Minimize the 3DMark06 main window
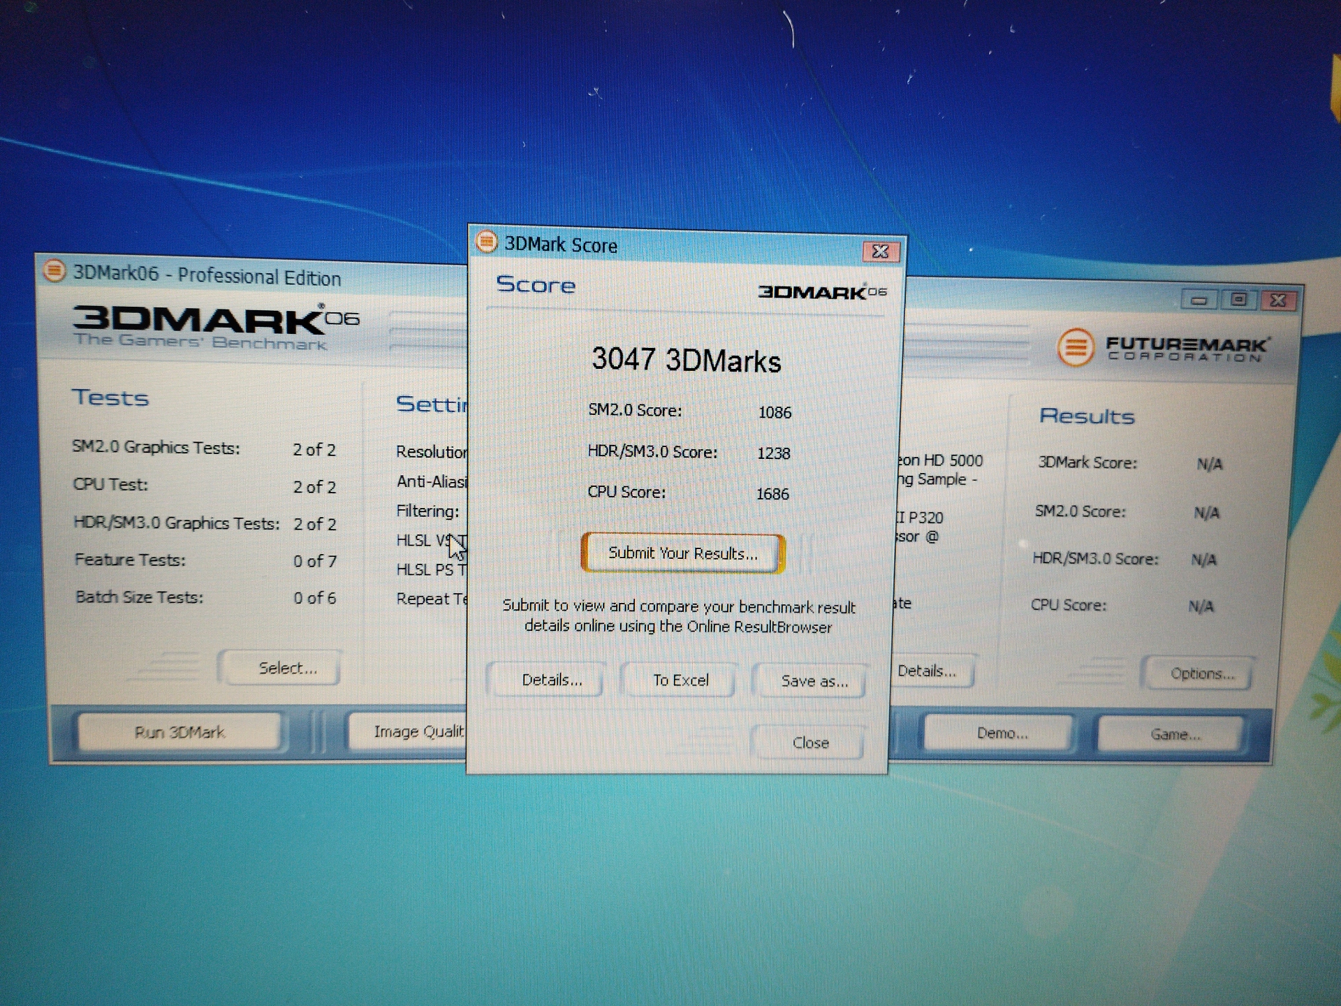Viewport: 1341px width, 1006px height. 1199,300
